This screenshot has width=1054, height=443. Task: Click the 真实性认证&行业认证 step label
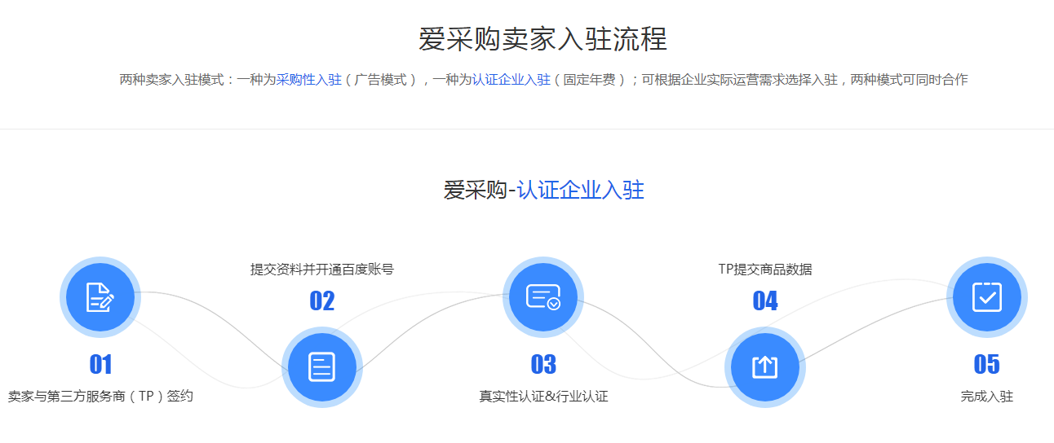(x=542, y=397)
